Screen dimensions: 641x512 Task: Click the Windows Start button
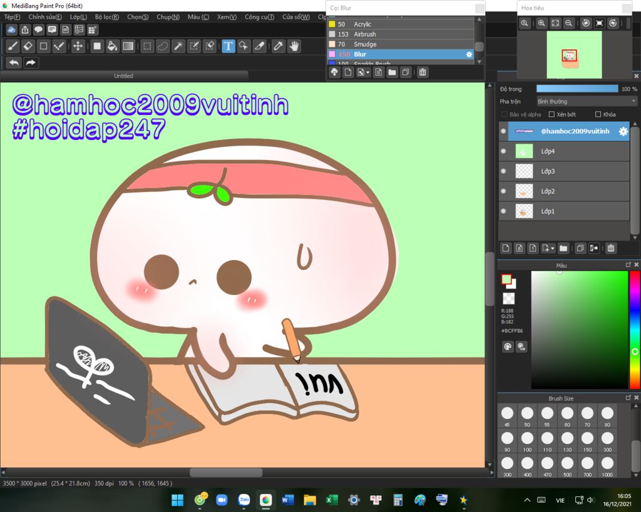(177, 499)
